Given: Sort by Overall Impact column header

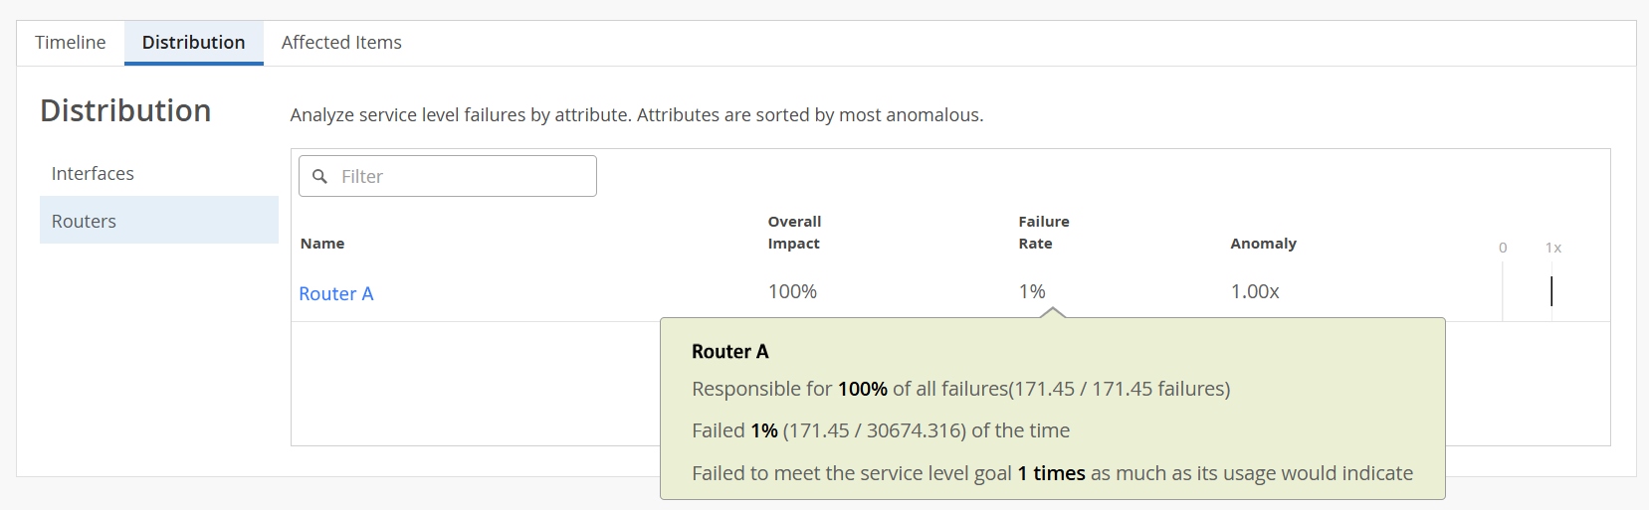Looking at the screenshot, I should [794, 233].
